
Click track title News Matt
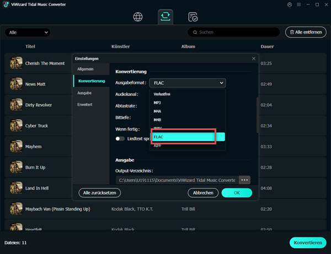coord(35,84)
